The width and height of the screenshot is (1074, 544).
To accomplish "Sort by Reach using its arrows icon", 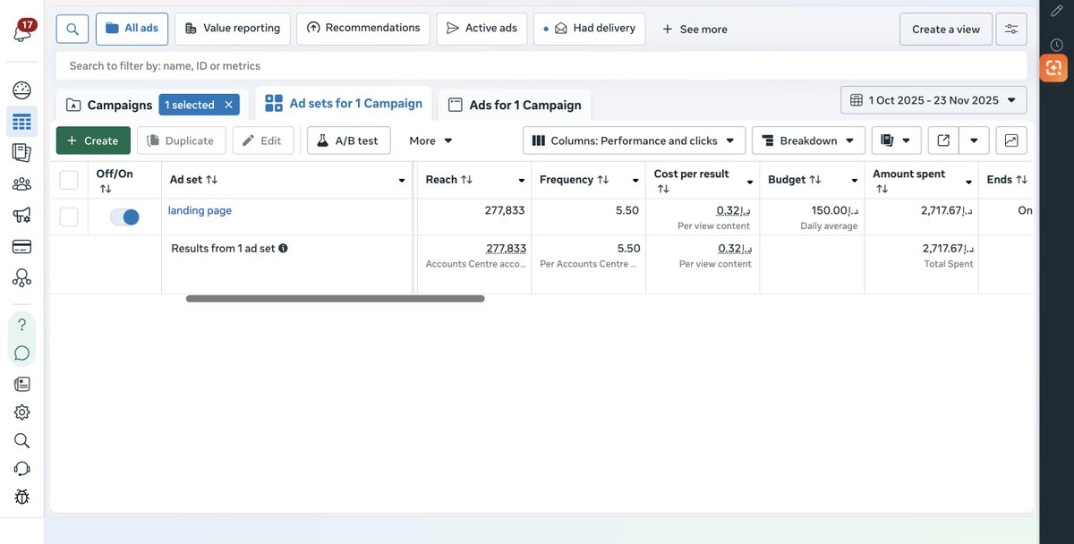I will coord(467,180).
